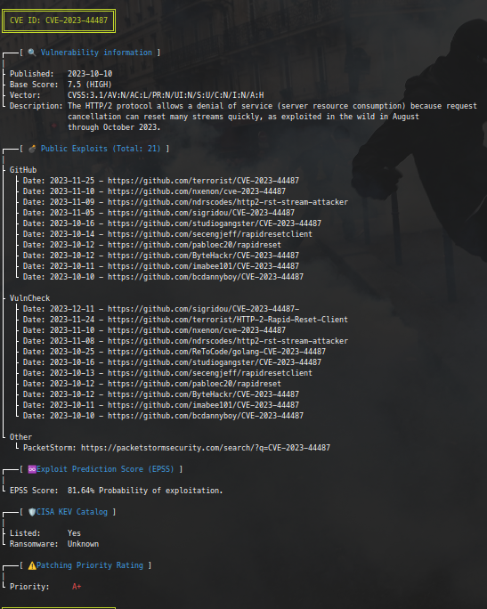Click the purple EPSS icon

tap(32, 469)
